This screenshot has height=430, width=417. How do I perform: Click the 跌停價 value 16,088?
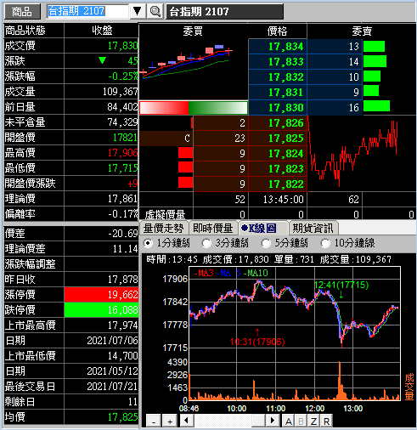pos(101,310)
